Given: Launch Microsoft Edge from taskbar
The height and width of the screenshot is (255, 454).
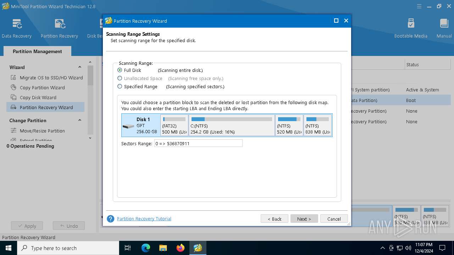Looking at the screenshot, I should pos(146,248).
